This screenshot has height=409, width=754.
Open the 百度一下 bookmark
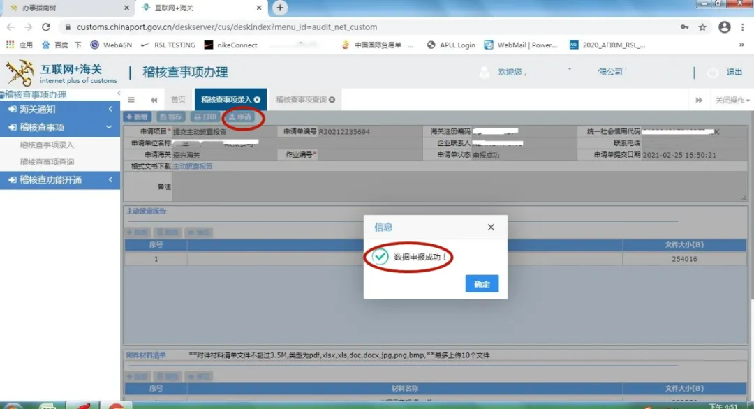[61, 45]
